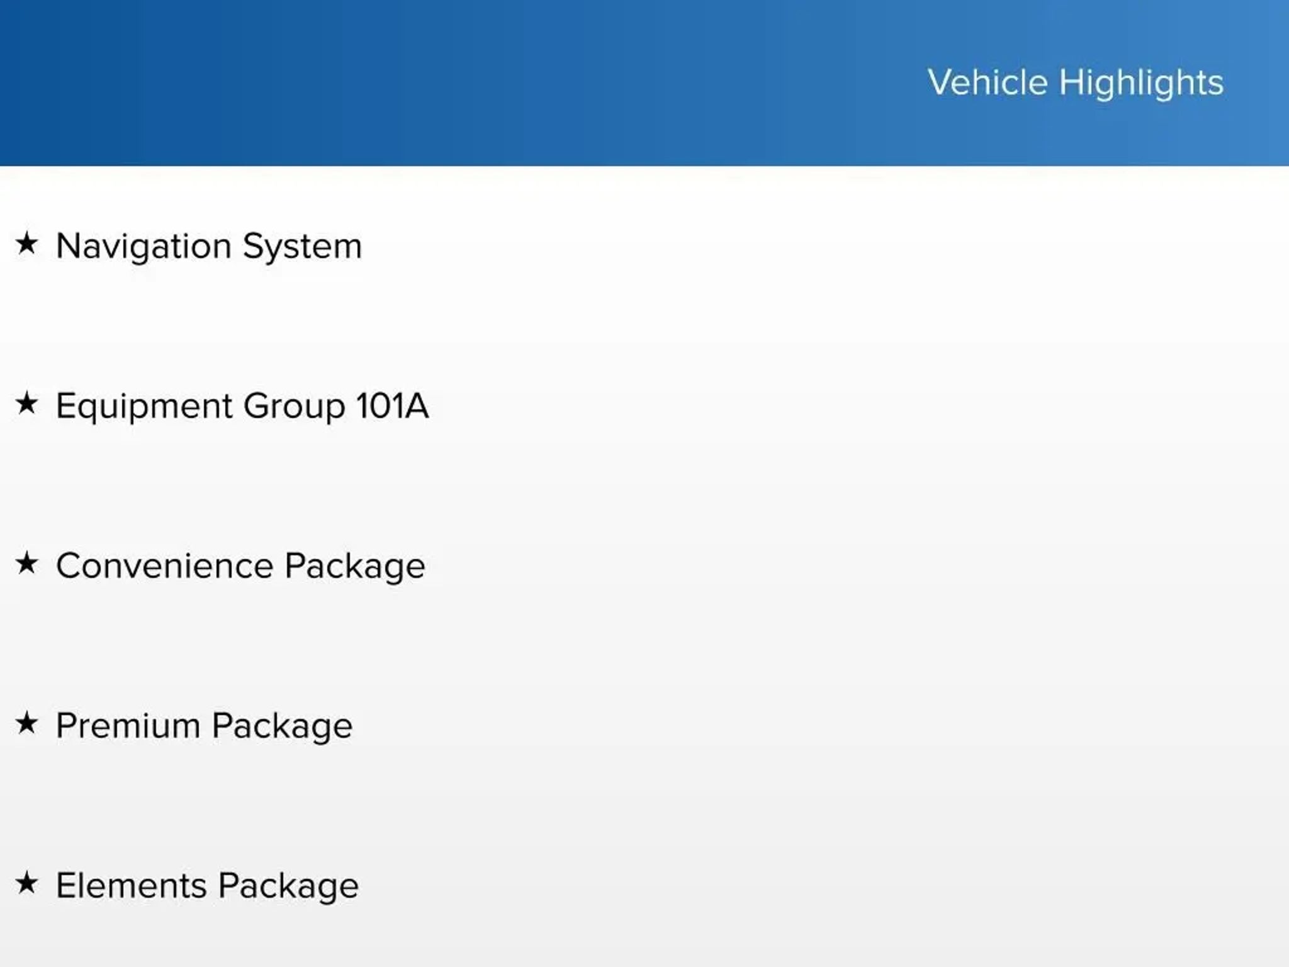Click the word Equipment in second item

pyautogui.click(x=144, y=406)
